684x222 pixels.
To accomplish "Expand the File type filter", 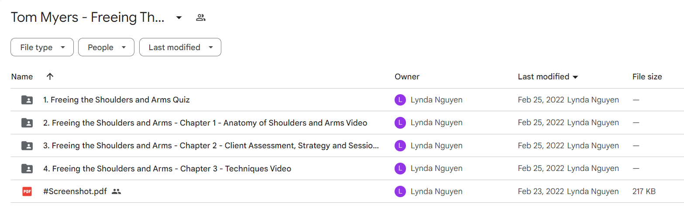I will pyautogui.click(x=42, y=47).
